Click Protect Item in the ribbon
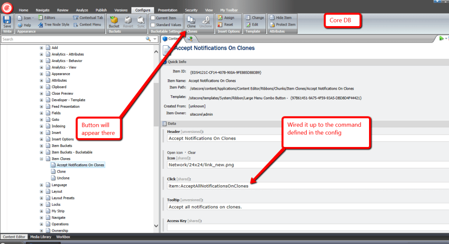 tap(285, 25)
